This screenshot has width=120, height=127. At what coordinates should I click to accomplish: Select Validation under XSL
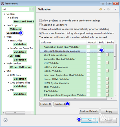(x=20, y=94)
